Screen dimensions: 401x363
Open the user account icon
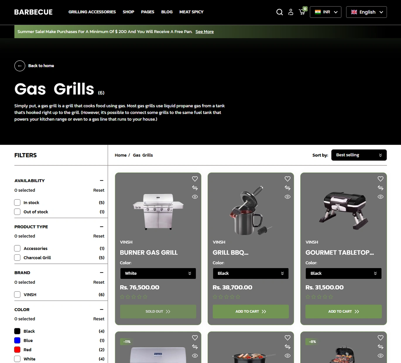coord(291,12)
